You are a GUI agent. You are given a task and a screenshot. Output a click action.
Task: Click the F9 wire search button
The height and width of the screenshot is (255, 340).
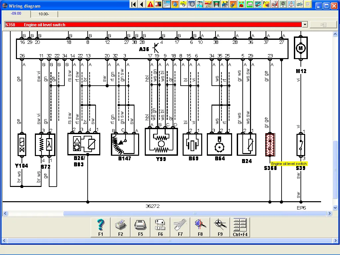pos(220,227)
